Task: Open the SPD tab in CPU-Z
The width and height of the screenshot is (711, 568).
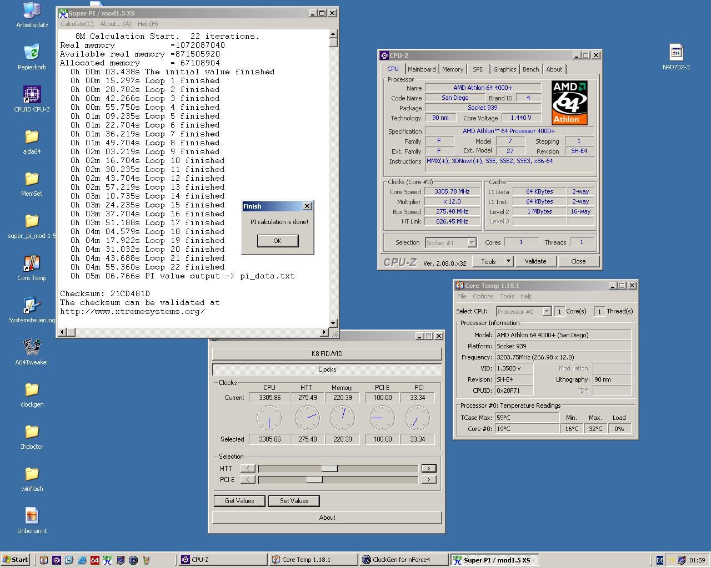Action: coord(478,69)
